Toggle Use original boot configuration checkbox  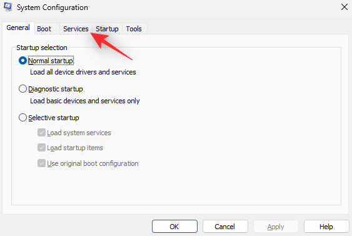point(41,163)
